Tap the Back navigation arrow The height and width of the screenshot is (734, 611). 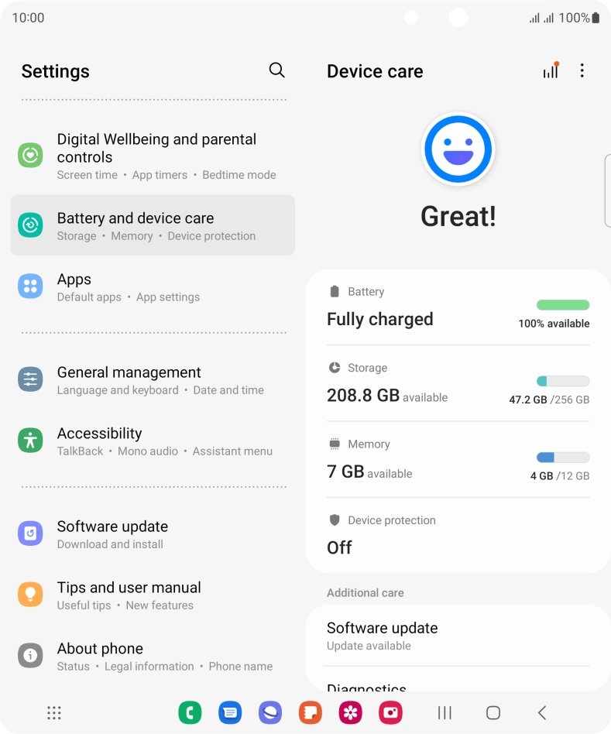click(x=542, y=713)
